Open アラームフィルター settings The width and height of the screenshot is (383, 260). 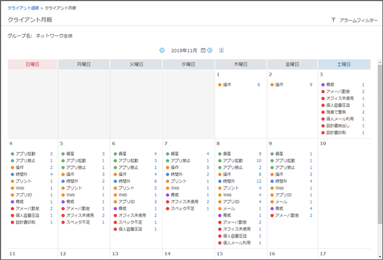(358, 20)
